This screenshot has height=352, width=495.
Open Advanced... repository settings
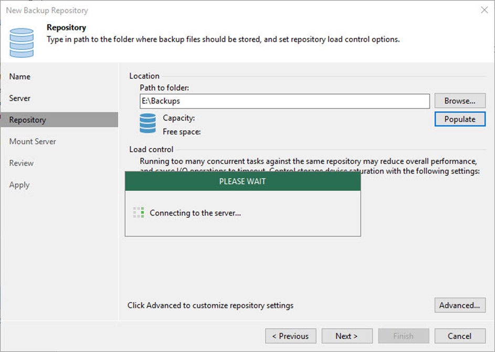460,305
